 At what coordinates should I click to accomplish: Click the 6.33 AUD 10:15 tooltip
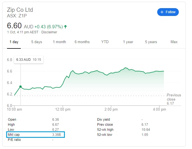point(29,60)
